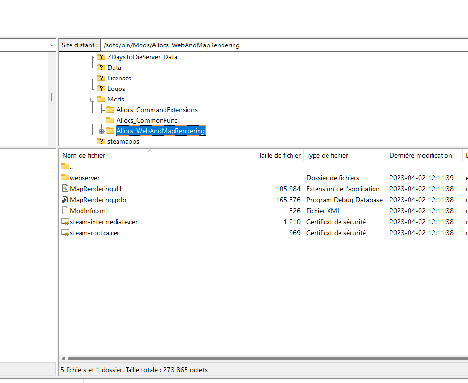The image size is (468, 383).
Task: Click the webserver date '2023-04-02 12:11:39'
Action: click(421, 178)
